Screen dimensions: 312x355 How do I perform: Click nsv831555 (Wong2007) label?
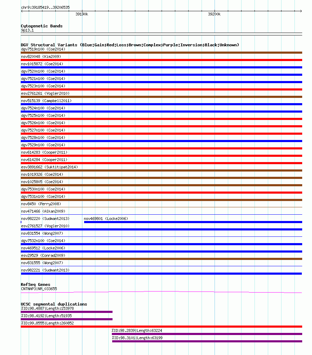point(42,263)
